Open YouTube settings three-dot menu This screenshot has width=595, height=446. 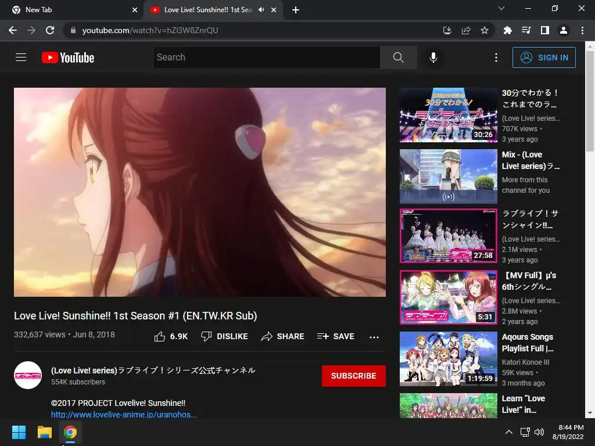click(x=496, y=57)
